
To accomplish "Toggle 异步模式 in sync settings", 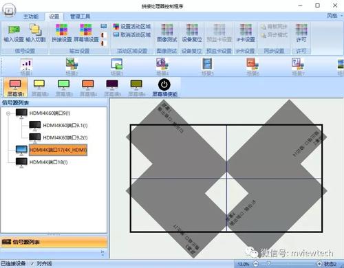I will (x=274, y=35).
